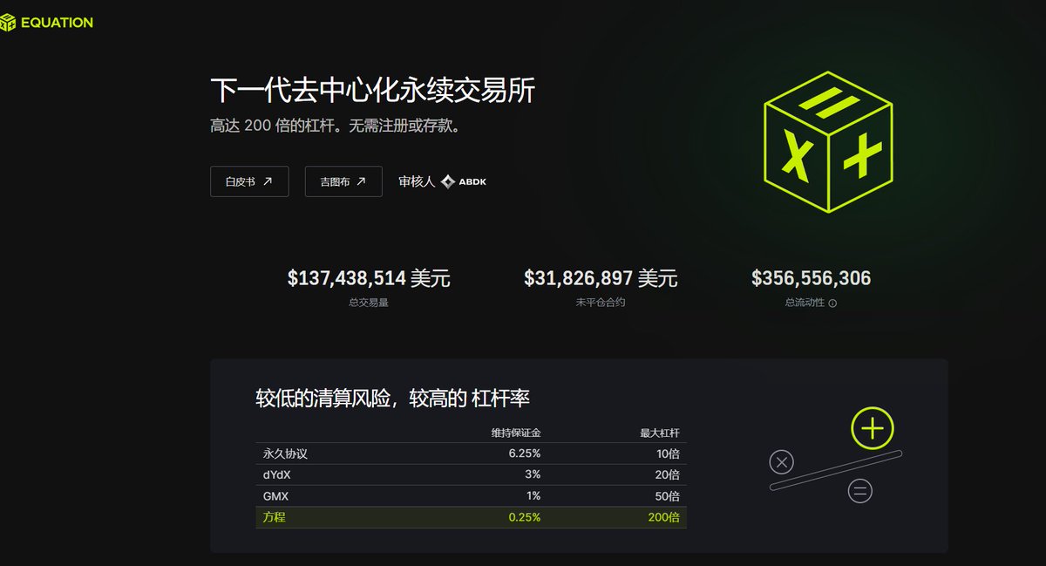Screen dimensions: 1046x566
Task: Select the 永久协议 table row name
Action: (285, 453)
